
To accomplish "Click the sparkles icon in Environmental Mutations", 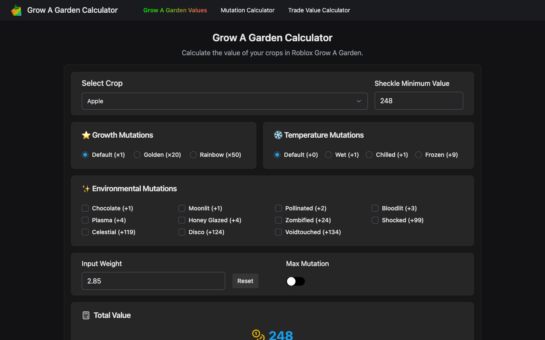I will [x=86, y=189].
